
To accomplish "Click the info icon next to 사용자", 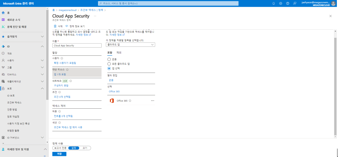I will coord(62,58).
